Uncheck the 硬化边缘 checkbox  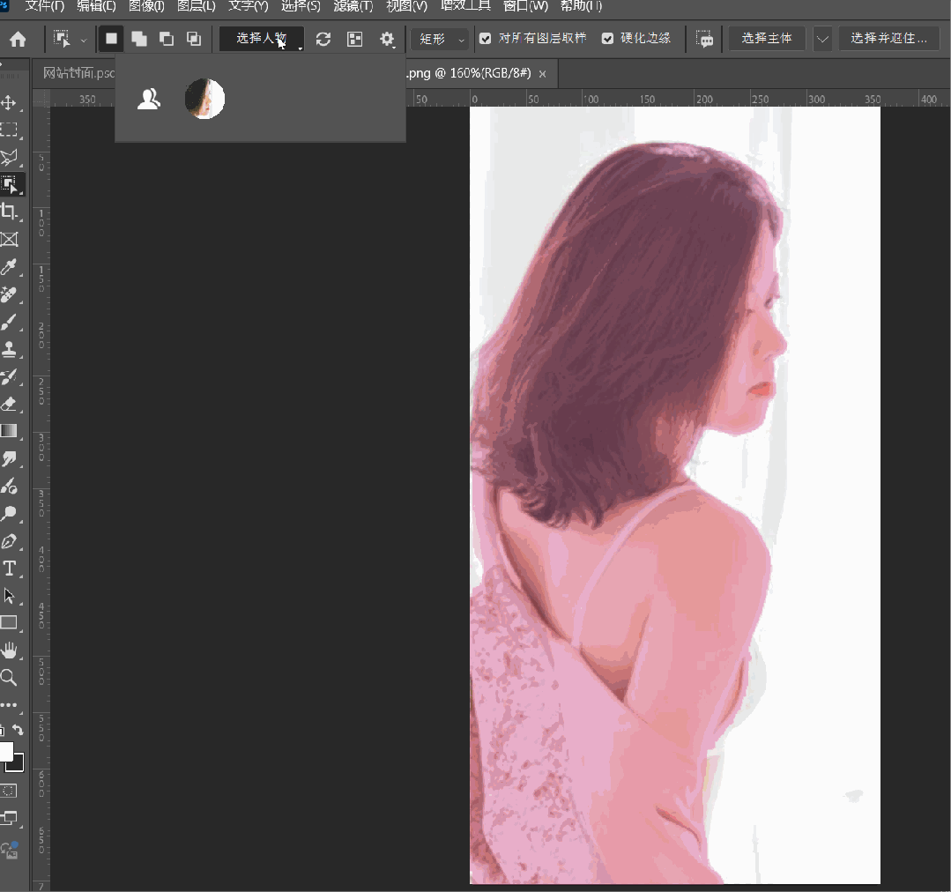click(x=607, y=39)
